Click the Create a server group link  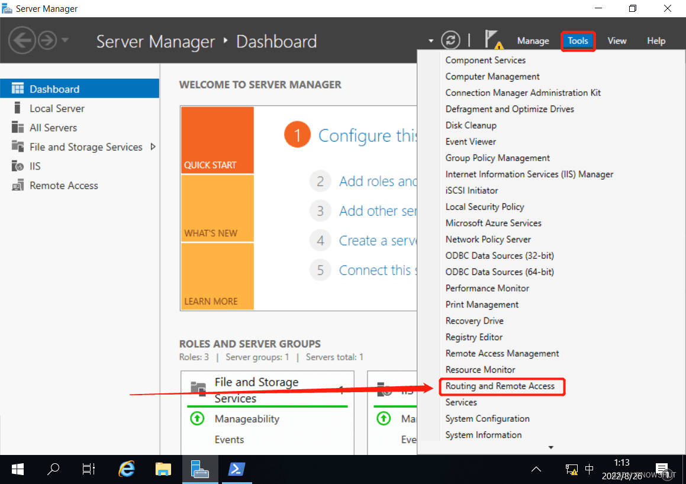[378, 241]
